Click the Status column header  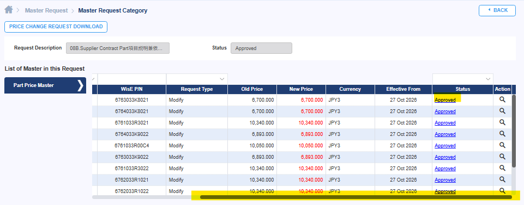coord(463,89)
